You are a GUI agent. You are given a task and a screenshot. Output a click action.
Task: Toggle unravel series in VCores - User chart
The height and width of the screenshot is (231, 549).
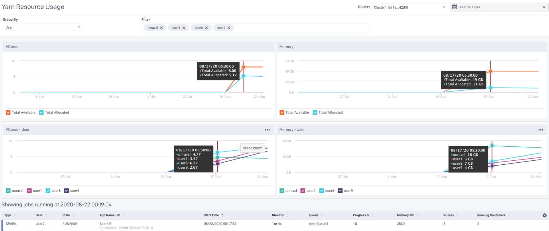click(8, 191)
